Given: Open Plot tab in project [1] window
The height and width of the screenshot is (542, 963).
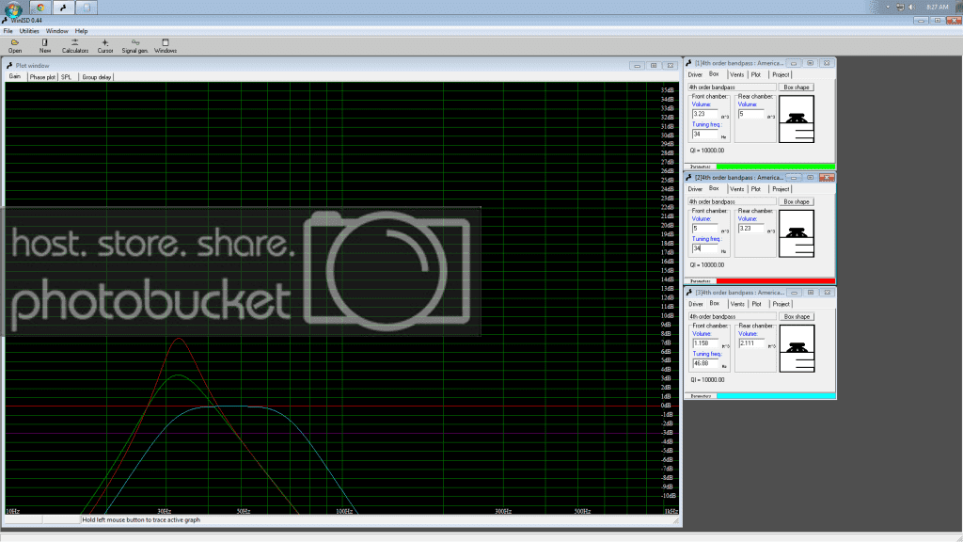Looking at the screenshot, I should coord(756,75).
